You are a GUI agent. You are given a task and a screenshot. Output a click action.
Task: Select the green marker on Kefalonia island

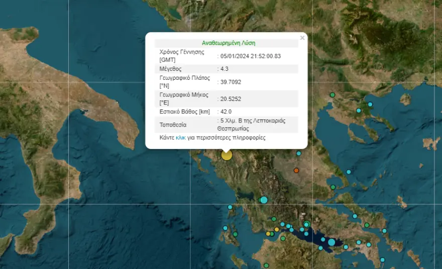[x=235, y=234]
